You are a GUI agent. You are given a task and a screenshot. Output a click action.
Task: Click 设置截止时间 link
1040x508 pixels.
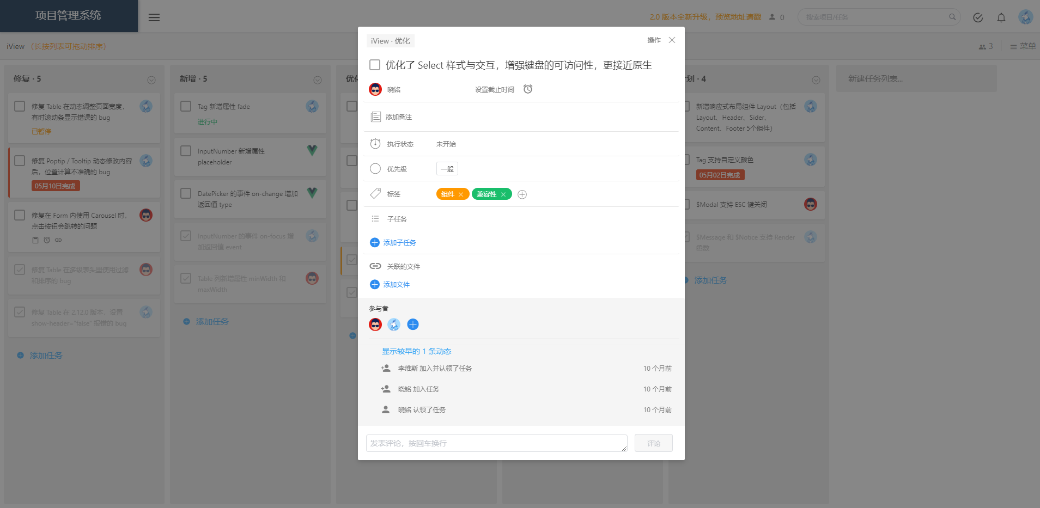tap(495, 90)
